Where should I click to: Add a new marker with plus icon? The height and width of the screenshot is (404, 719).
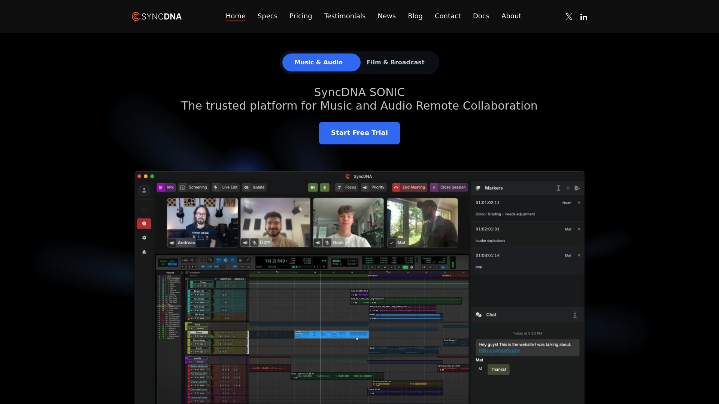pyautogui.click(x=568, y=188)
